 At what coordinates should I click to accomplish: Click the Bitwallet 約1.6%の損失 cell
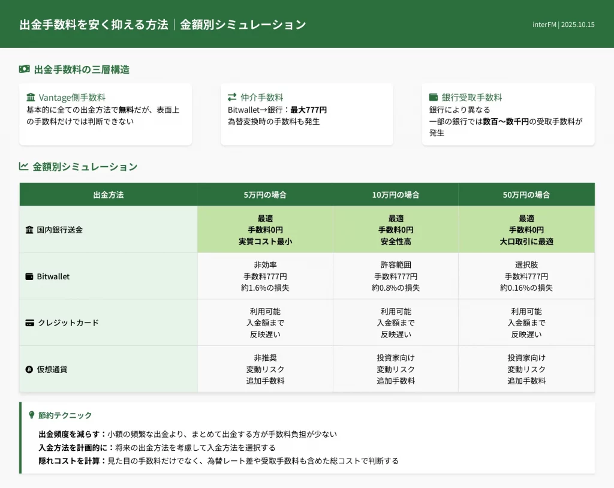click(265, 288)
